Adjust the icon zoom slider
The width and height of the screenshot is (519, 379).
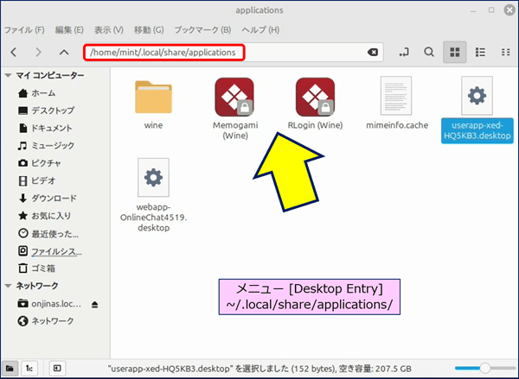(x=485, y=368)
